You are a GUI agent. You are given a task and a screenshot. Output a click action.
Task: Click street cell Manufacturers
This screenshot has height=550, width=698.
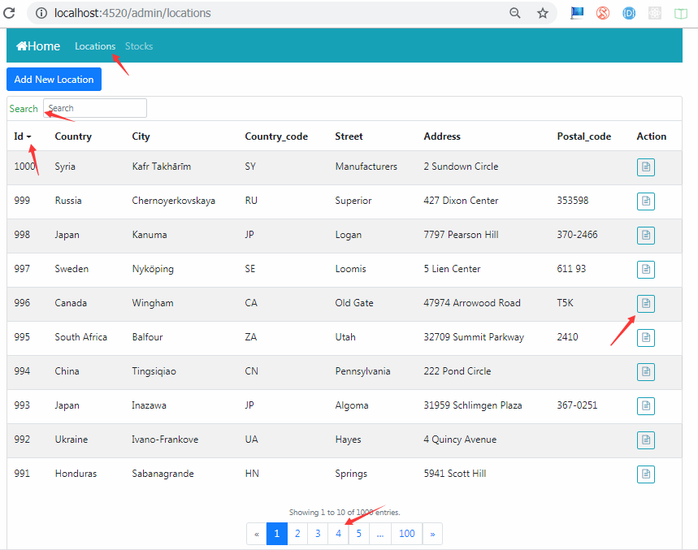(366, 167)
